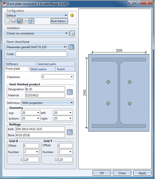Click the refresh configuration arrows icon
Screen dimensions: 155x179
click(x=32, y=21)
